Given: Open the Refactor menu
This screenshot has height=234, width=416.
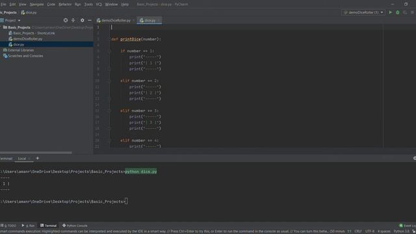Looking at the screenshot, I should coord(65,5).
